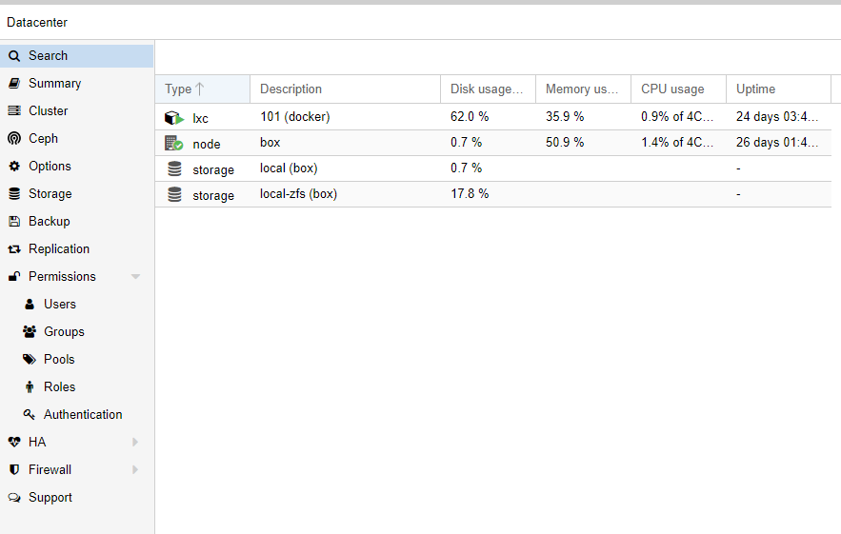Click the Firewall shield icon
This screenshot has height=534, width=841.
14,469
